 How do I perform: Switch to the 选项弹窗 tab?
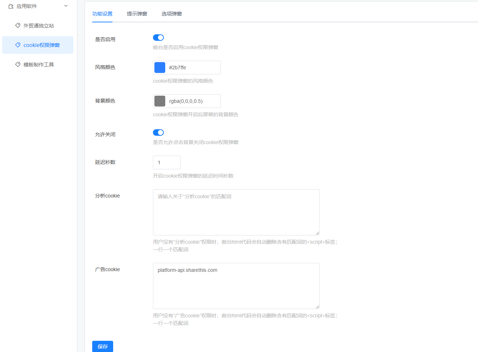[x=171, y=14]
